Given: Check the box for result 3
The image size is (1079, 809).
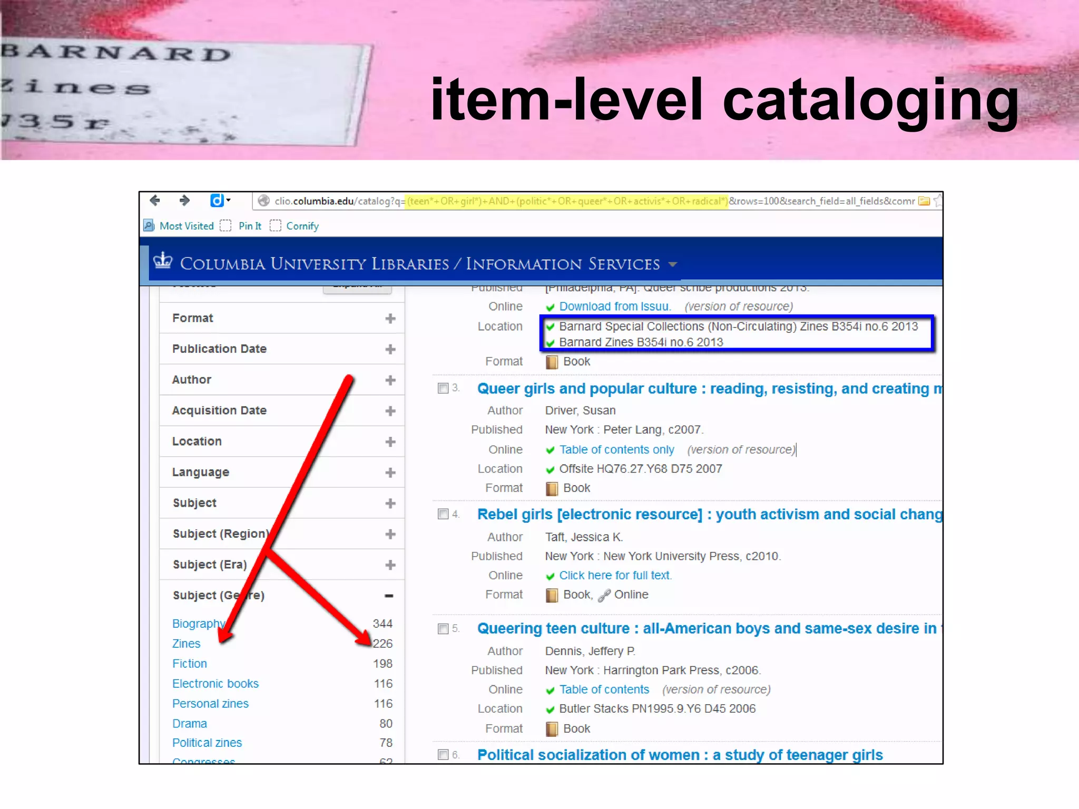Looking at the screenshot, I should [443, 388].
